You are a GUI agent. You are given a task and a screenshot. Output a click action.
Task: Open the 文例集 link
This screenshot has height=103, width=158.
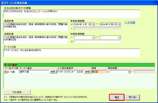point(130,22)
